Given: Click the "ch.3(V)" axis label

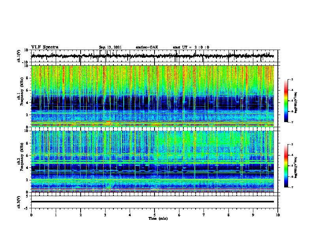Looking at the screenshot, I should pos(19,202).
